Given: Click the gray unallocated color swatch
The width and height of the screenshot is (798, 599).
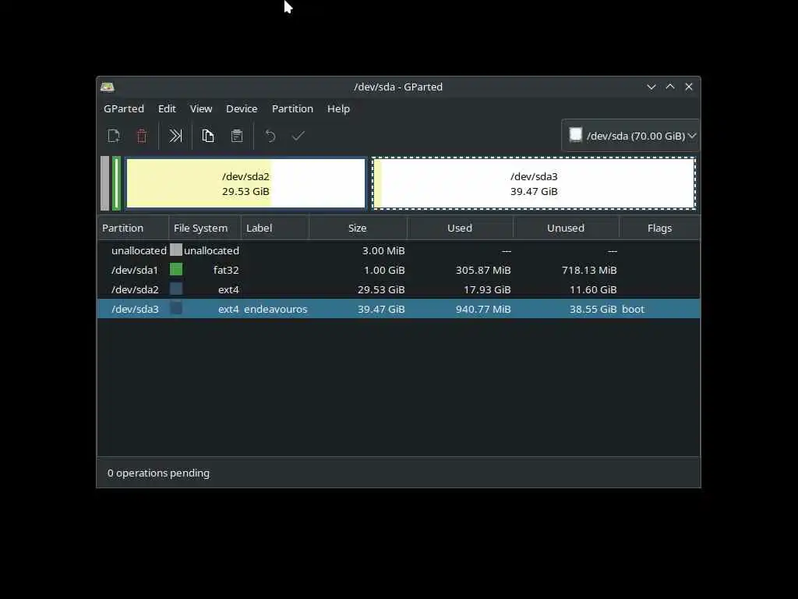Looking at the screenshot, I should (x=176, y=250).
